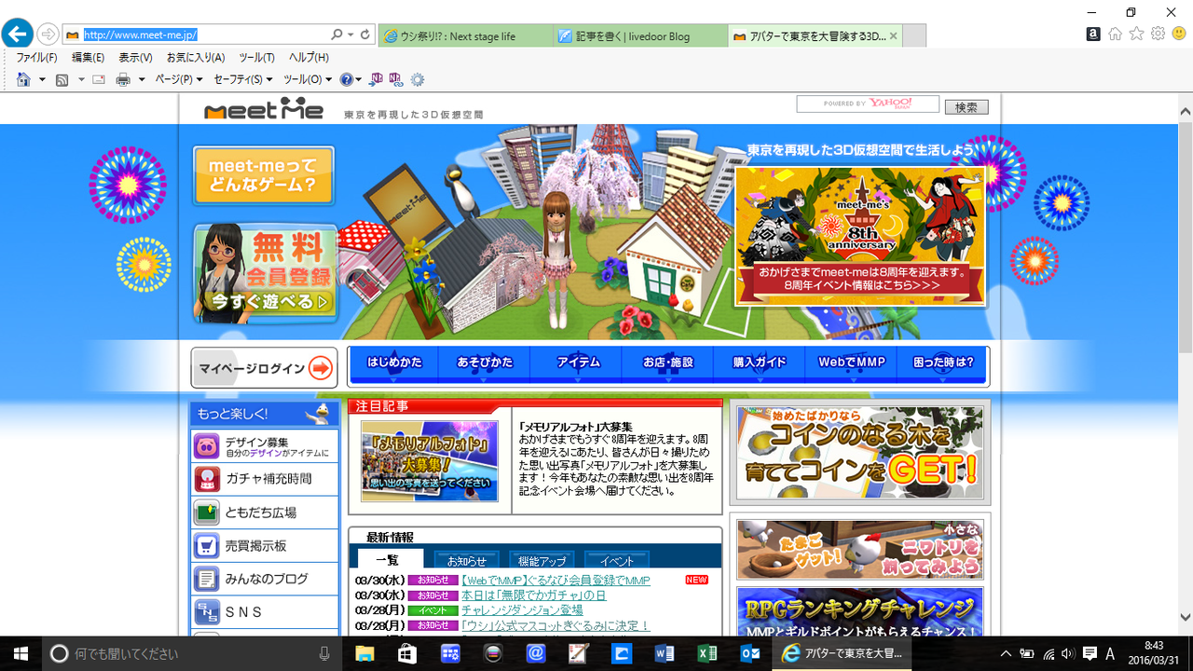
Task: Open the チャレンジダンジョン登場 news link
Action: pos(522,610)
